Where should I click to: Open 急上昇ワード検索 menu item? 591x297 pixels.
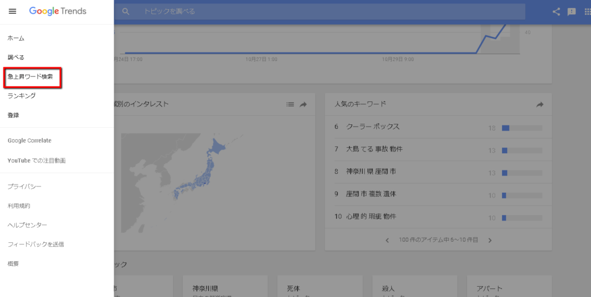click(x=30, y=77)
